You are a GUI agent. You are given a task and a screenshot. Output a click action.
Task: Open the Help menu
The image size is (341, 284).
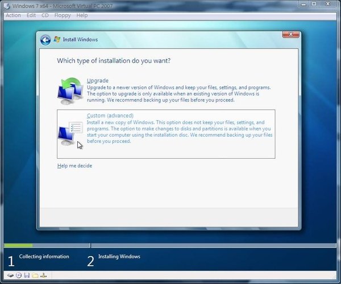click(x=82, y=15)
